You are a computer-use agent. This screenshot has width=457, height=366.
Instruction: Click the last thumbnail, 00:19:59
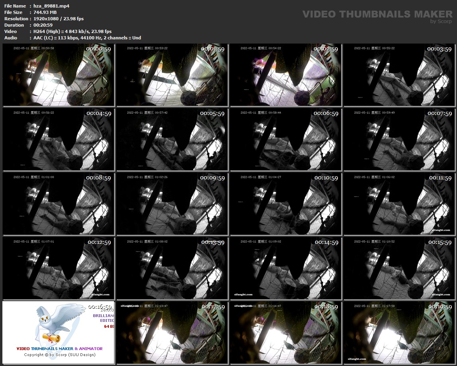[x=399, y=333]
